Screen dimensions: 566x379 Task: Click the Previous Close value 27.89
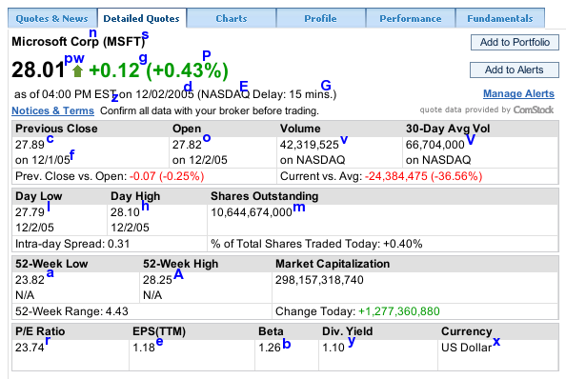(x=30, y=145)
